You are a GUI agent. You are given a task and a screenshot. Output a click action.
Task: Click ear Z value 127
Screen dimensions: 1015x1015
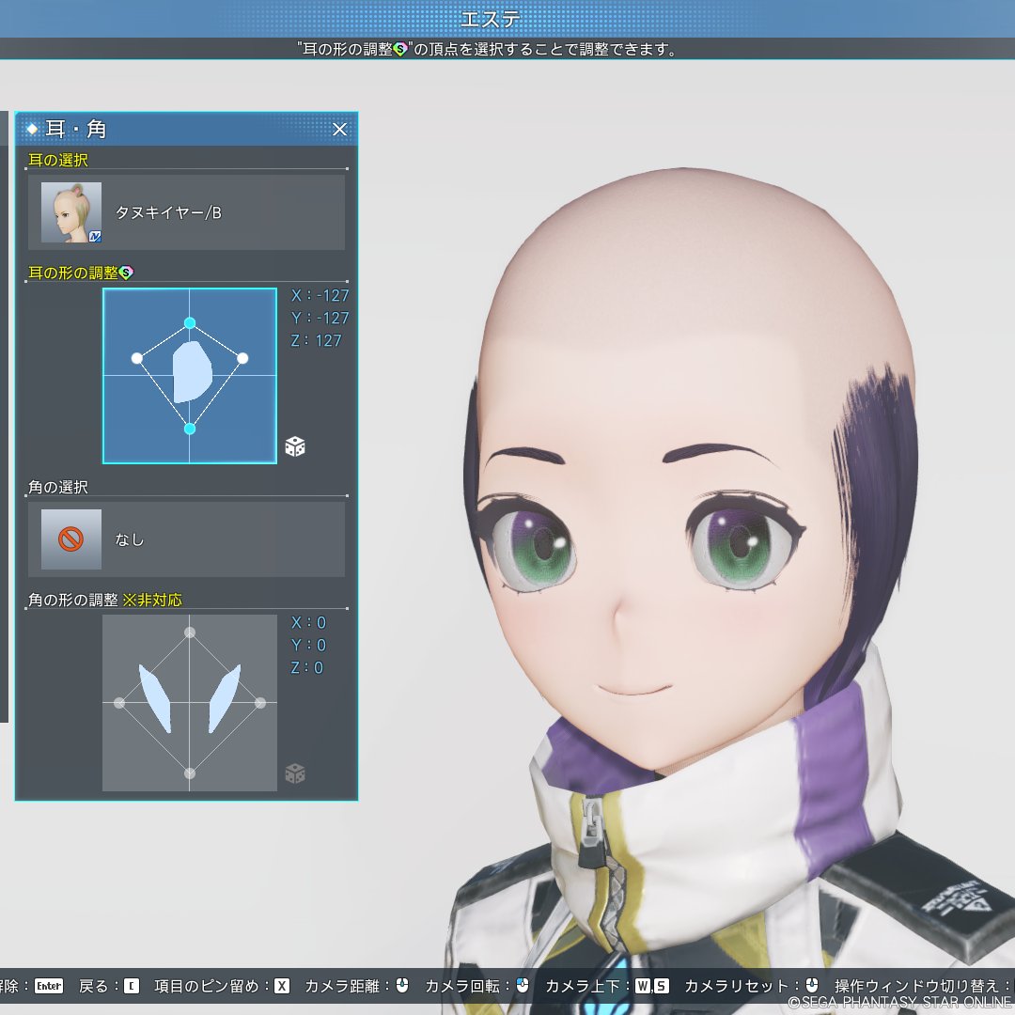click(316, 341)
